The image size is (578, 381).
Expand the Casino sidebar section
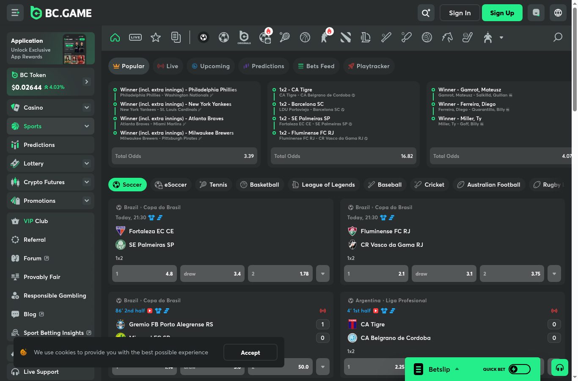(87, 108)
